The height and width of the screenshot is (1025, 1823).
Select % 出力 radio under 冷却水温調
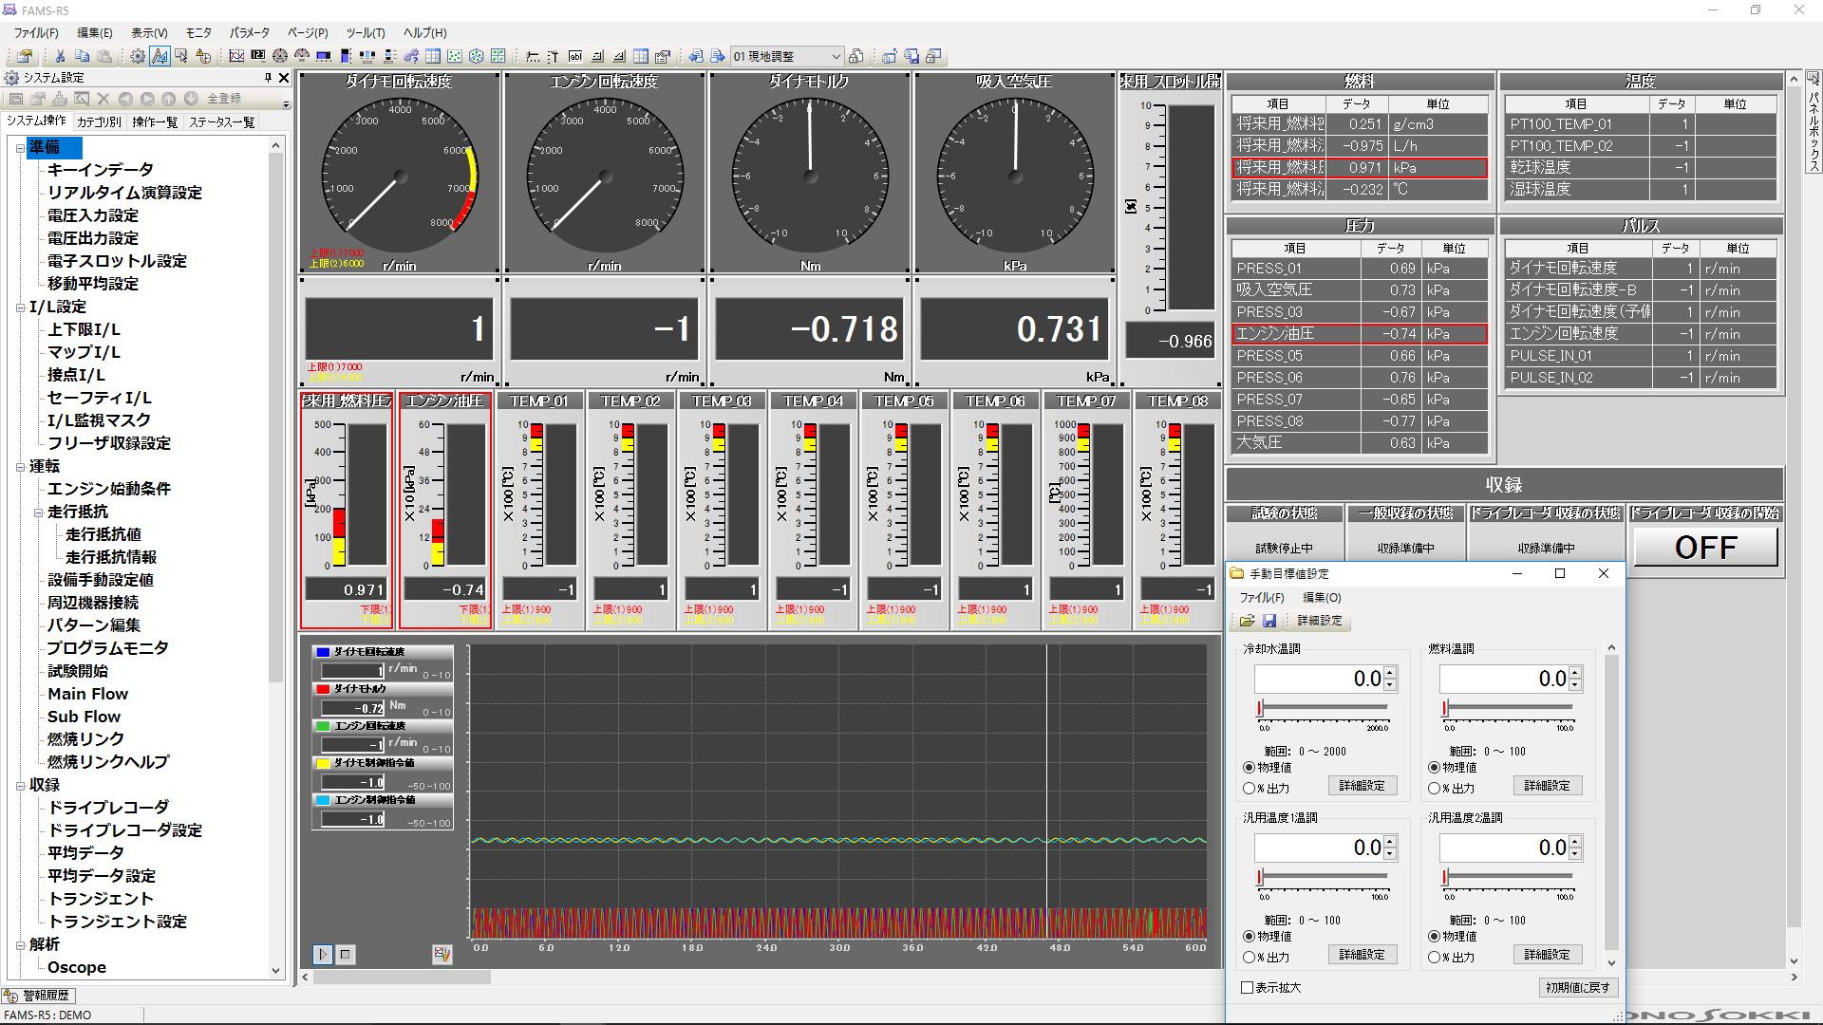pos(1249,789)
